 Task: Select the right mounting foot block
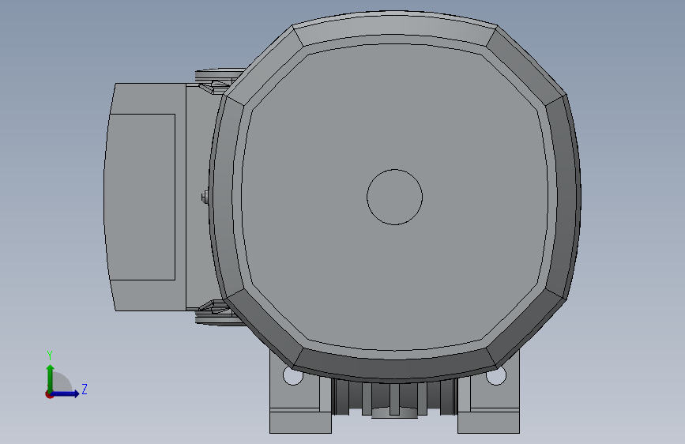(488, 422)
